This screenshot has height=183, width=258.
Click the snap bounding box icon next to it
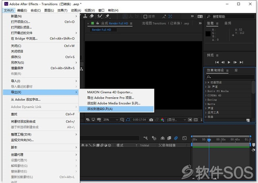170,16
